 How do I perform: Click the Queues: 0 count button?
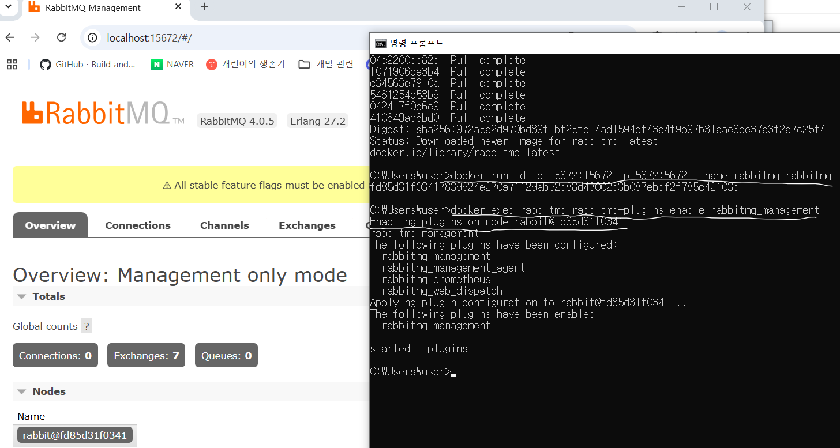226,356
